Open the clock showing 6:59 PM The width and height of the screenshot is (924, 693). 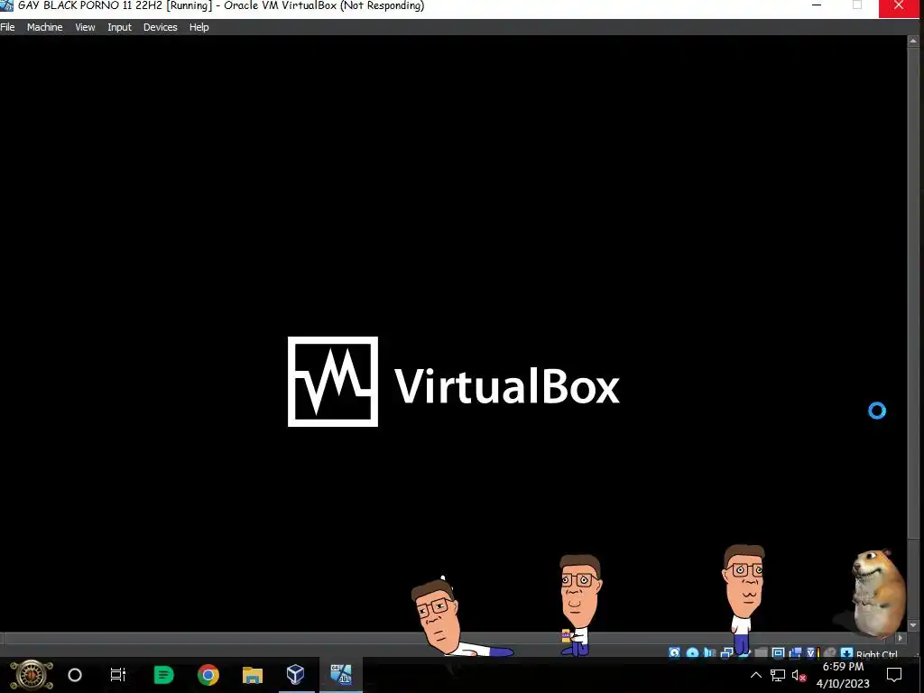[x=843, y=675]
